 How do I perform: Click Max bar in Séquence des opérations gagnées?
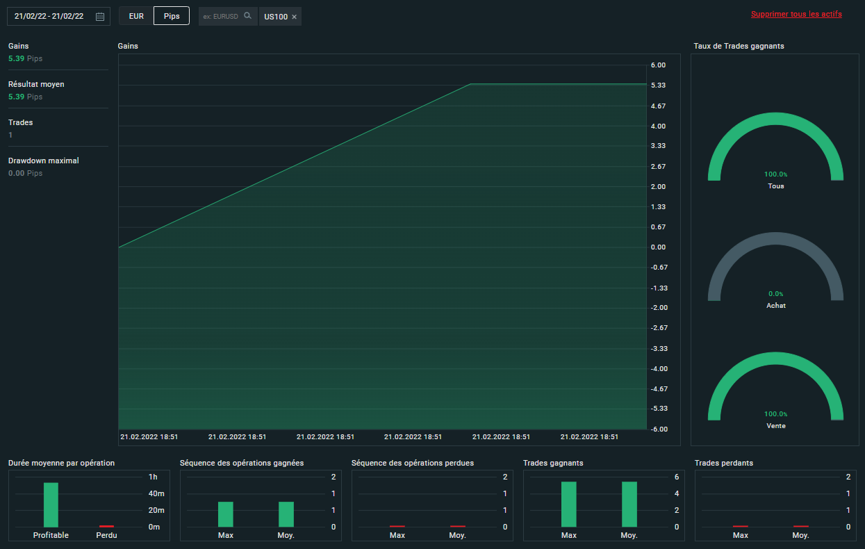[225, 514]
